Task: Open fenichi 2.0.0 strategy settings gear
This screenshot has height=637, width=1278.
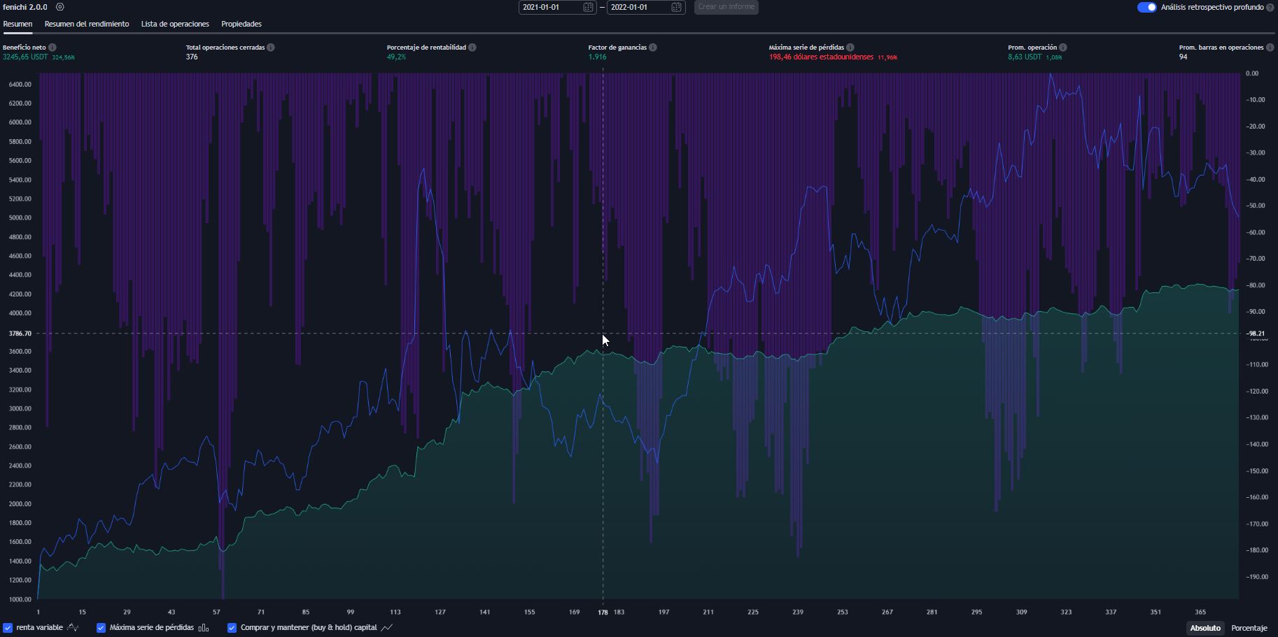Action: coord(60,7)
